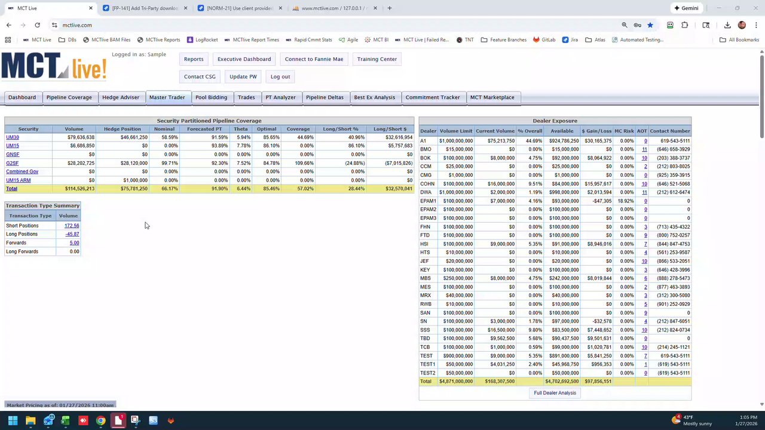
Task: Open the UM30 security link
Action: [x=13, y=137]
